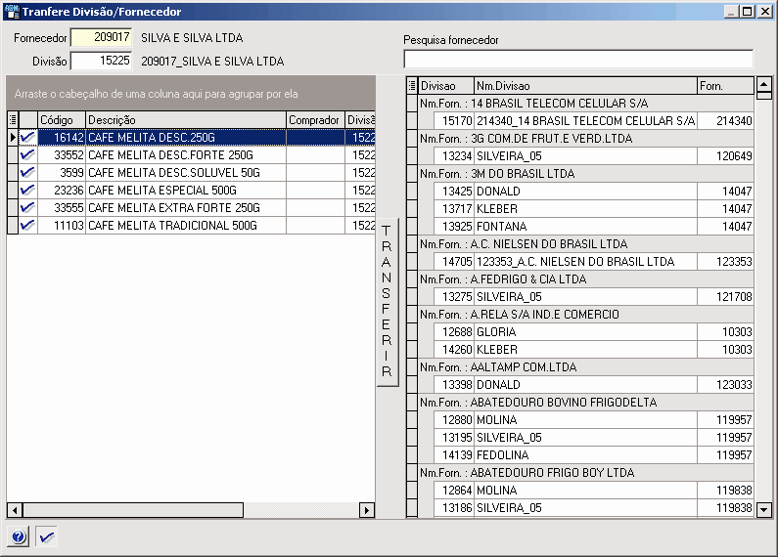Select group A.C. NIELSEN DO BRASIL LTDA

[585, 244]
